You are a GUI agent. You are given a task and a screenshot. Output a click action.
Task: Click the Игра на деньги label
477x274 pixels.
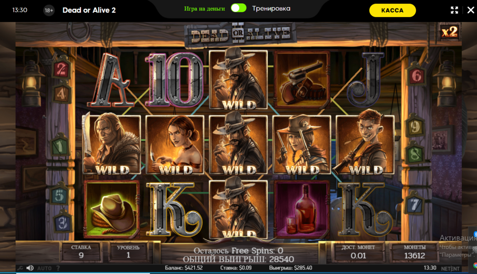pos(205,9)
